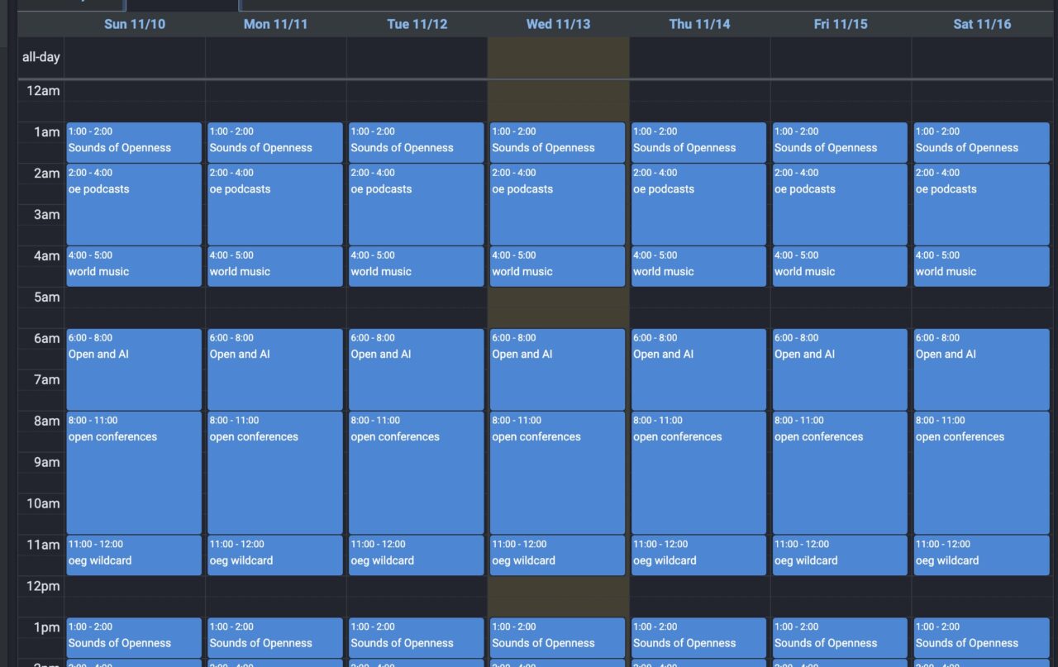Select Friday's 1am Sounds of Openness event
This screenshot has height=667, width=1058.
tap(841, 142)
